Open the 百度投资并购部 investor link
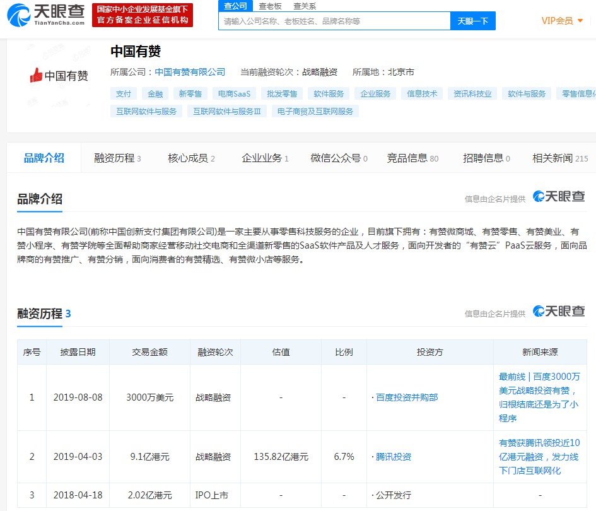The image size is (596, 511). tap(407, 397)
